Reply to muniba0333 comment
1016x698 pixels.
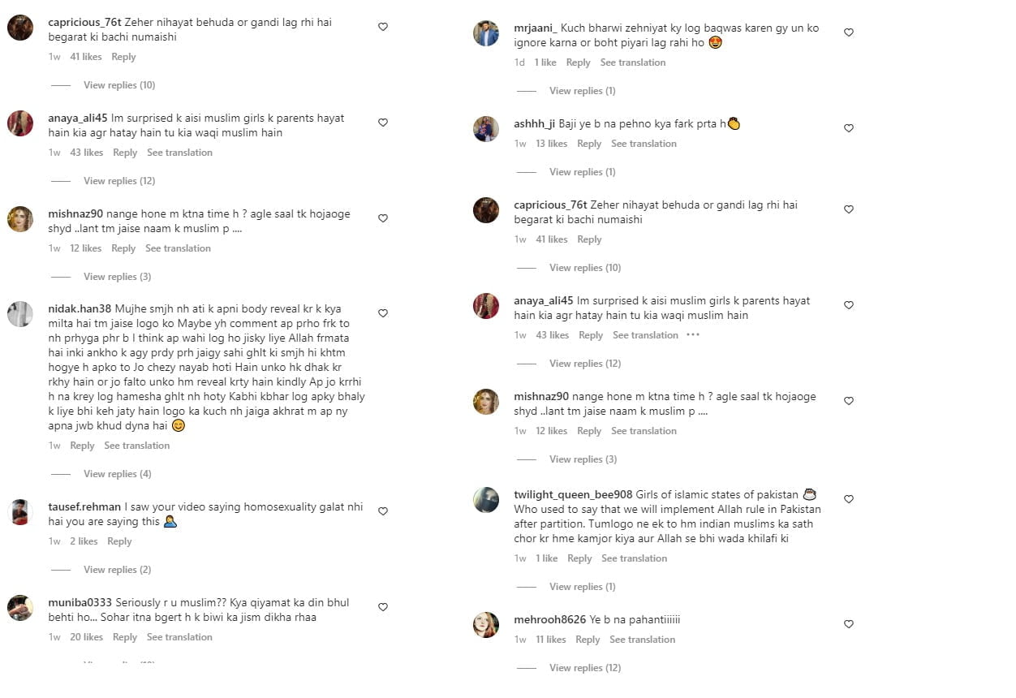tap(125, 637)
